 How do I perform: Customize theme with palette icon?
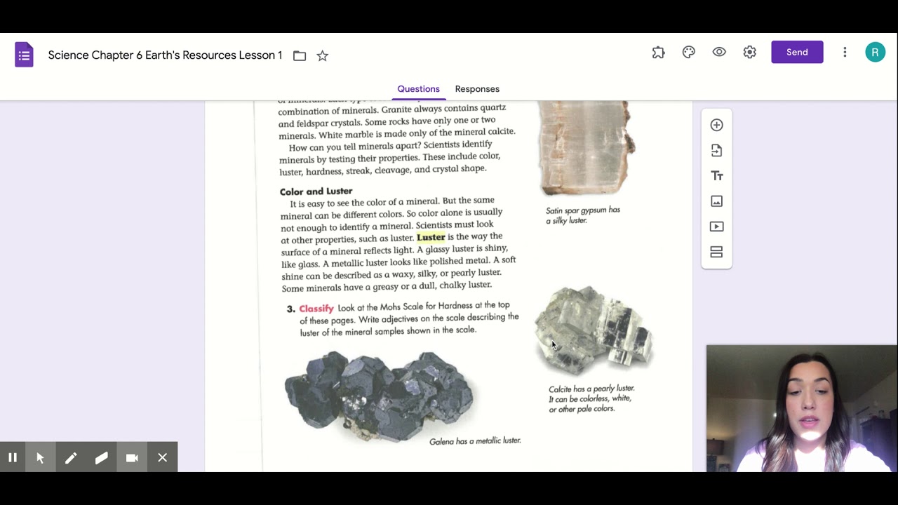pos(688,52)
